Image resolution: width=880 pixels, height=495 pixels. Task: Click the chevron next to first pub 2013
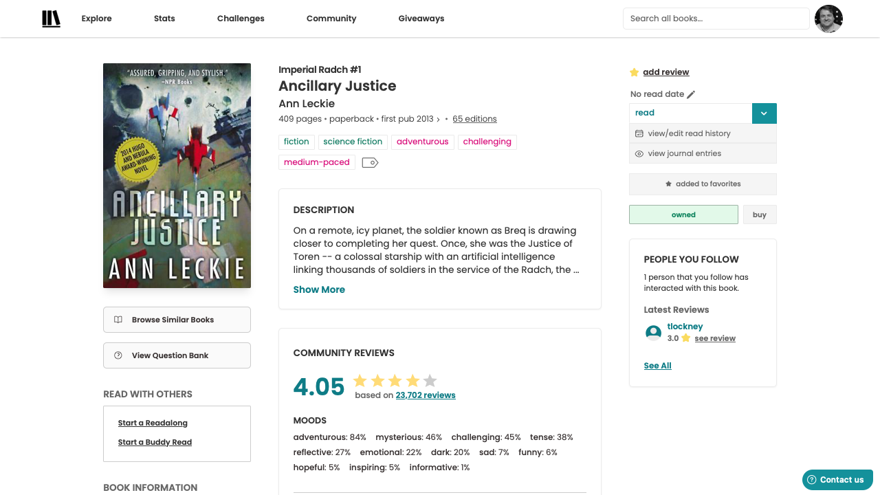tap(438, 120)
